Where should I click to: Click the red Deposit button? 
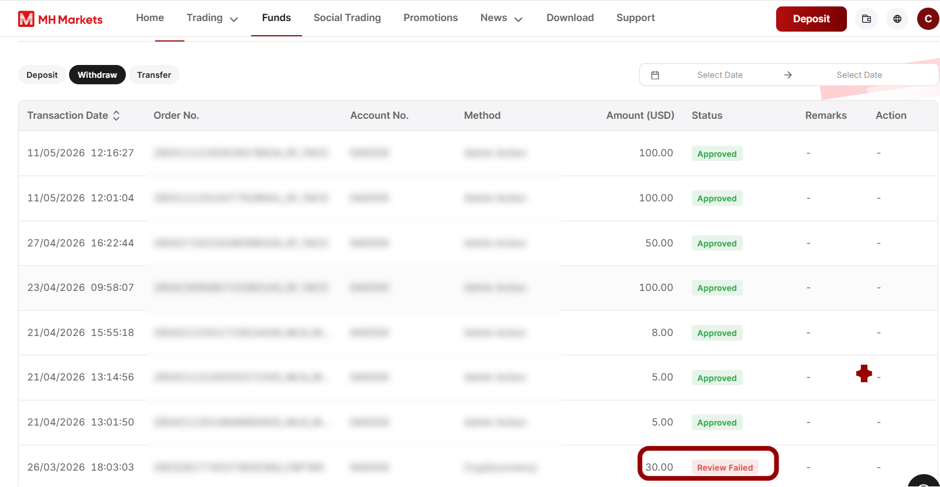pyautogui.click(x=811, y=19)
